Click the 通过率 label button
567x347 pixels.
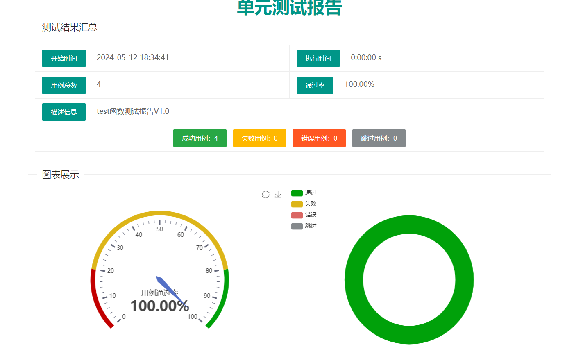315,85
